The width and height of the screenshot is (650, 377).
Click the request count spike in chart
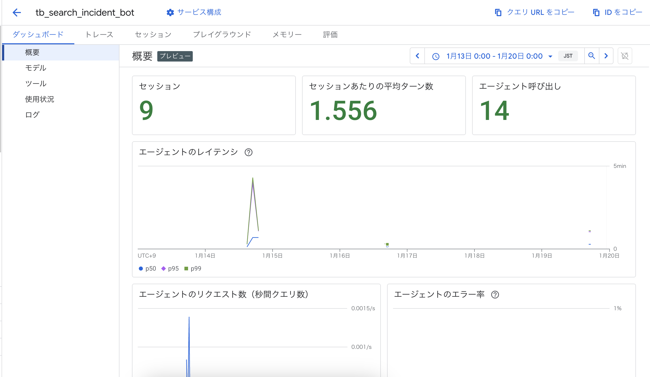(x=189, y=318)
